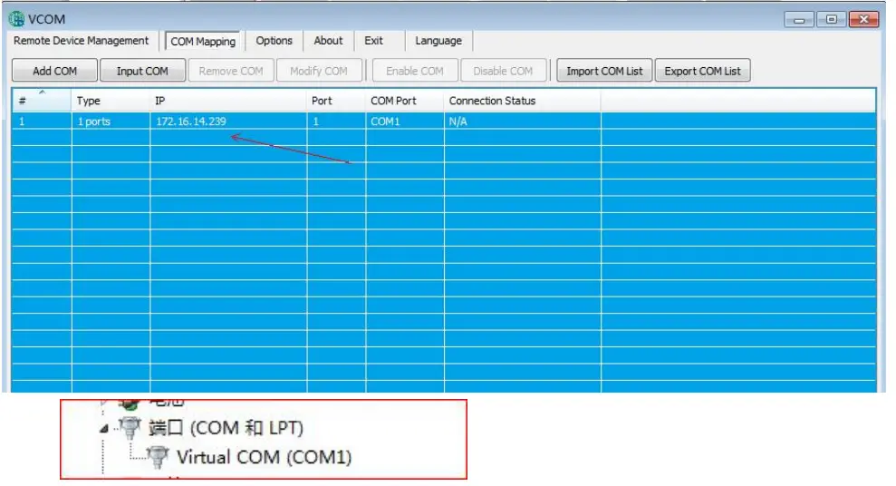Image resolution: width=896 pixels, height=486 pixels.
Task: Open the About menu
Action: pos(328,41)
